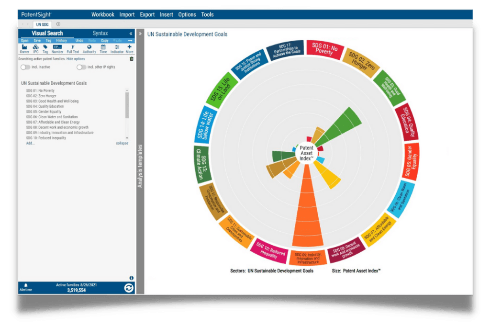Open search History
This screenshot has width=490, height=327.
(x=62, y=41)
